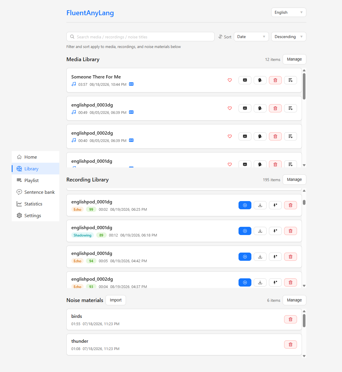Select Library in the sidebar
Screen dimensions: 342x372
(x=35, y=169)
